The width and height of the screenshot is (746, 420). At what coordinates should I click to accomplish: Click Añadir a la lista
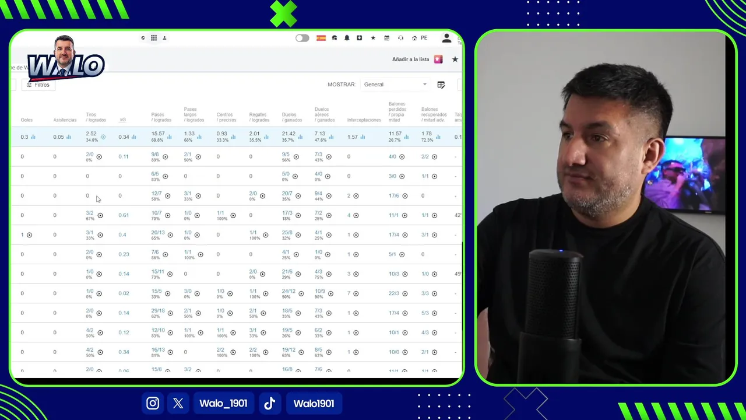click(x=410, y=60)
